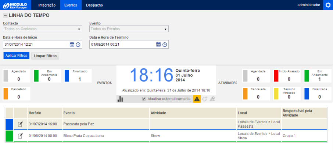Screen dimensions: 333x151
Task: Click the Evento column header
Action: 106,113
